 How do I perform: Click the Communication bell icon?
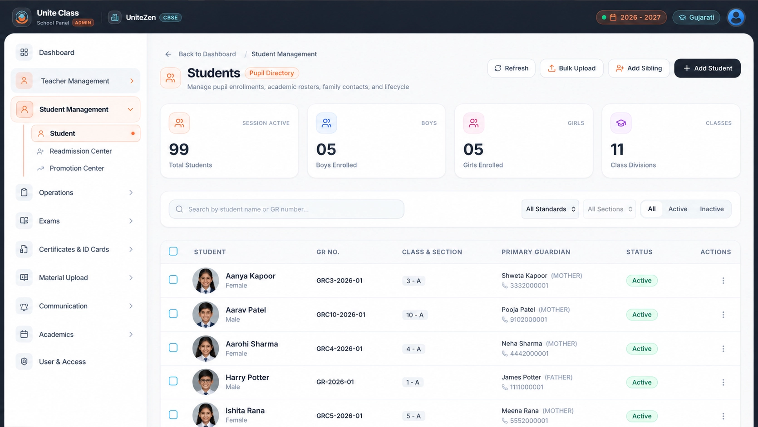24,306
